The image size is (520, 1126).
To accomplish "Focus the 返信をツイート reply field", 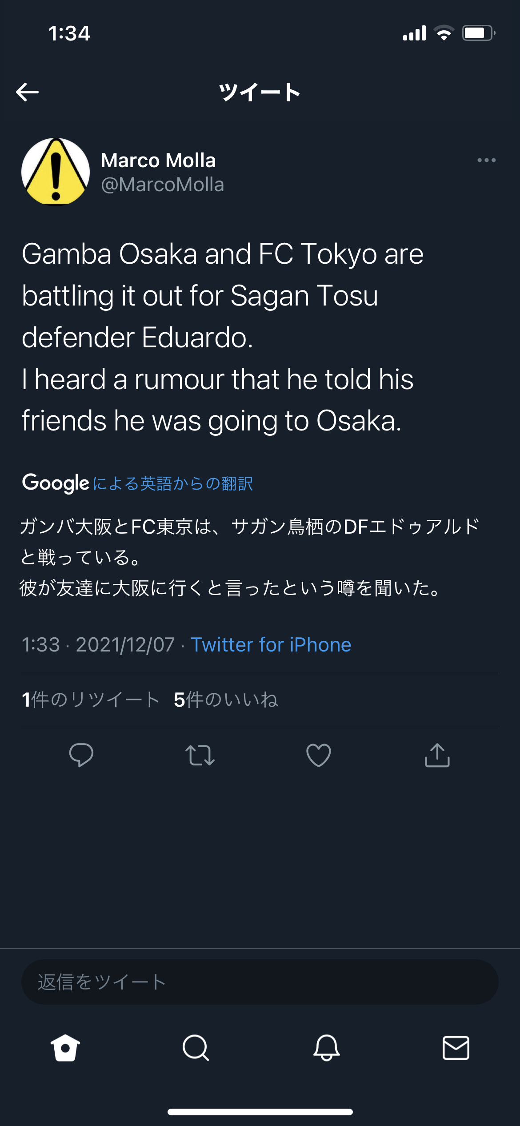I will (260, 982).
